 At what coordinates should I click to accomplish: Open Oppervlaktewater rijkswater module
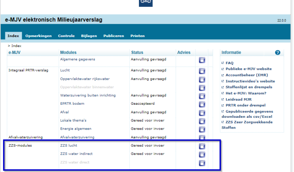click(85, 79)
